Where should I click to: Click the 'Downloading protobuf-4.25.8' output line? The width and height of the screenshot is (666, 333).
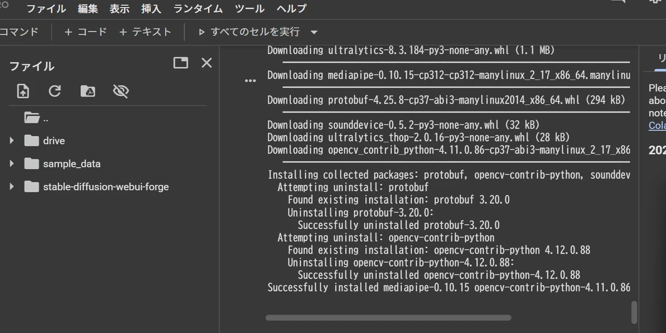click(x=446, y=100)
